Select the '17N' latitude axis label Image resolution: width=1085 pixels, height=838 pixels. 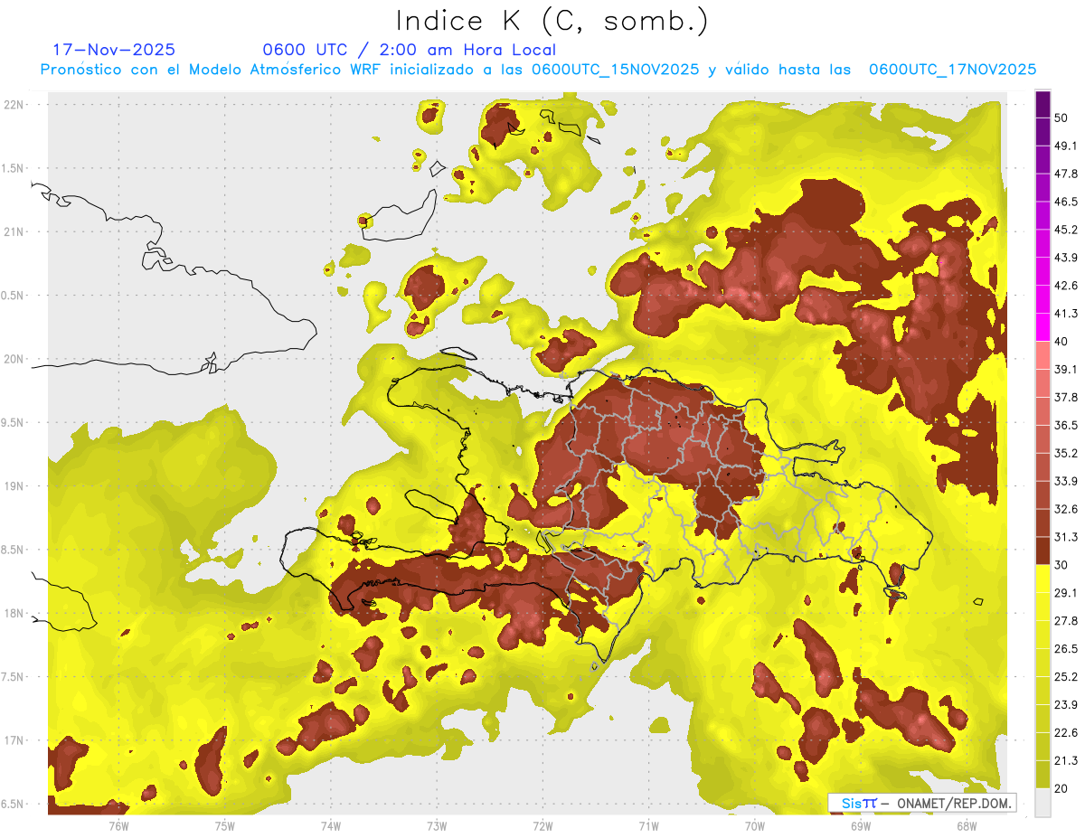[x=15, y=741]
